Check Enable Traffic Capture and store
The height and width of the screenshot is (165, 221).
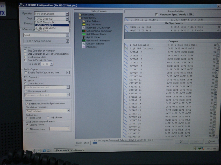[26, 73]
